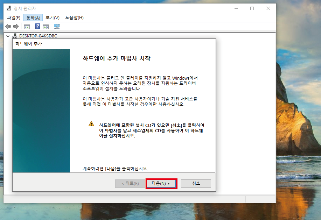Click the back arrow toolbar icon
Image resolution: width=321 pixels, height=220 pixels.
pyautogui.click(x=8, y=26)
